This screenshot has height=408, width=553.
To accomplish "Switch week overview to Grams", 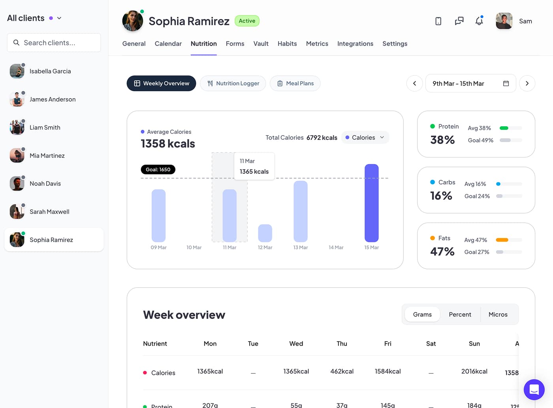I will (x=422, y=314).
